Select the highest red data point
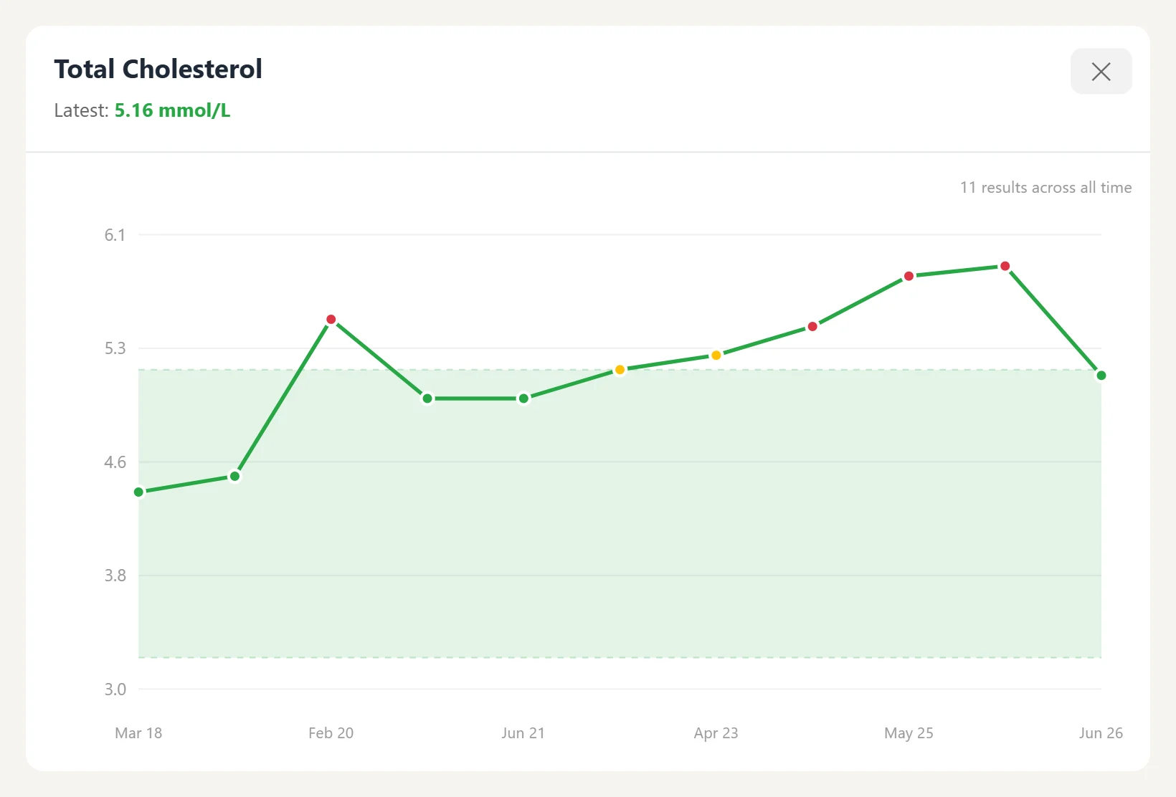1176x797 pixels. [1005, 266]
